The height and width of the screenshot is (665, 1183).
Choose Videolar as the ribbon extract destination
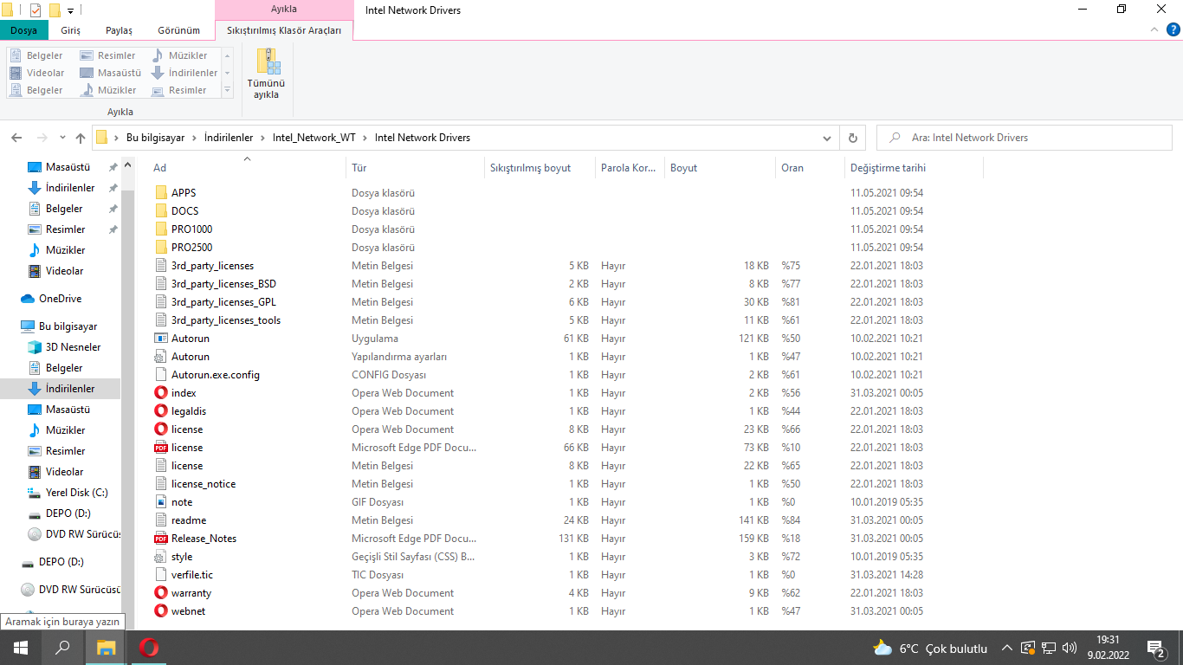38,73
